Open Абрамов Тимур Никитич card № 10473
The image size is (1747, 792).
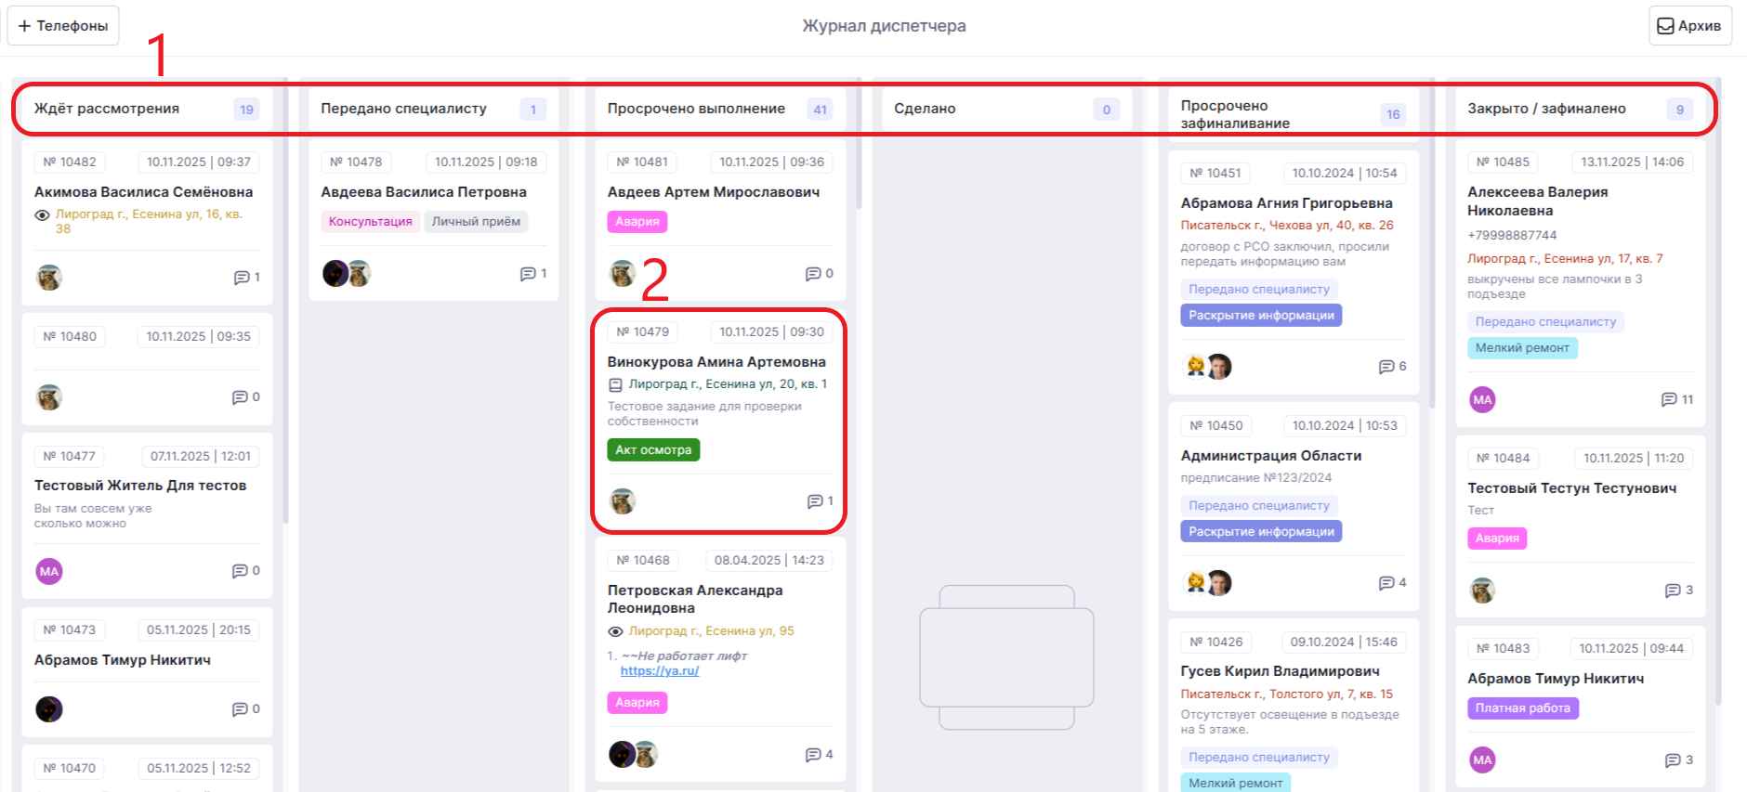coord(123,660)
